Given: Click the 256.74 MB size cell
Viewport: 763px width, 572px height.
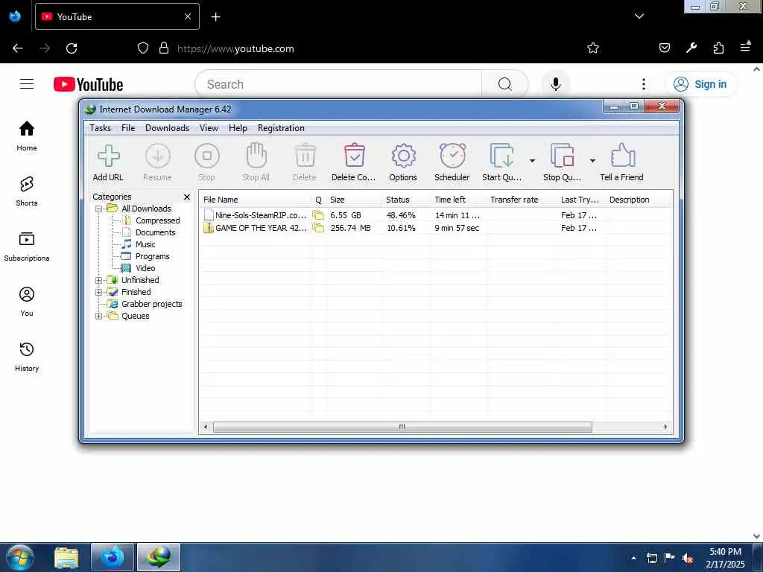Looking at the screenshot, I should [350, 228].
